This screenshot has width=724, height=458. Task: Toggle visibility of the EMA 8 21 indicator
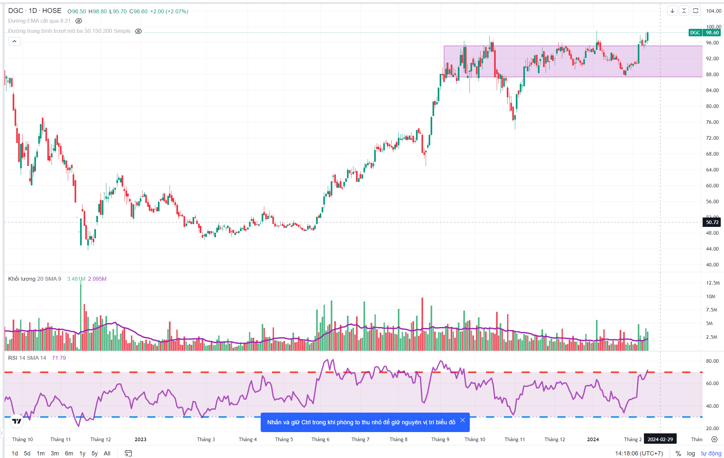pos(79,21)
